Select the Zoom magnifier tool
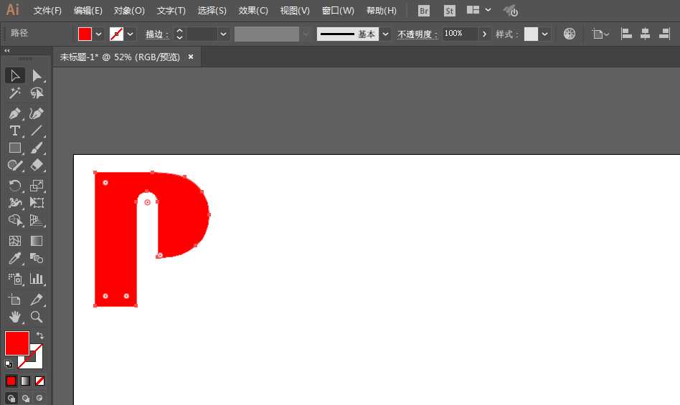 (x=37, y=316)
